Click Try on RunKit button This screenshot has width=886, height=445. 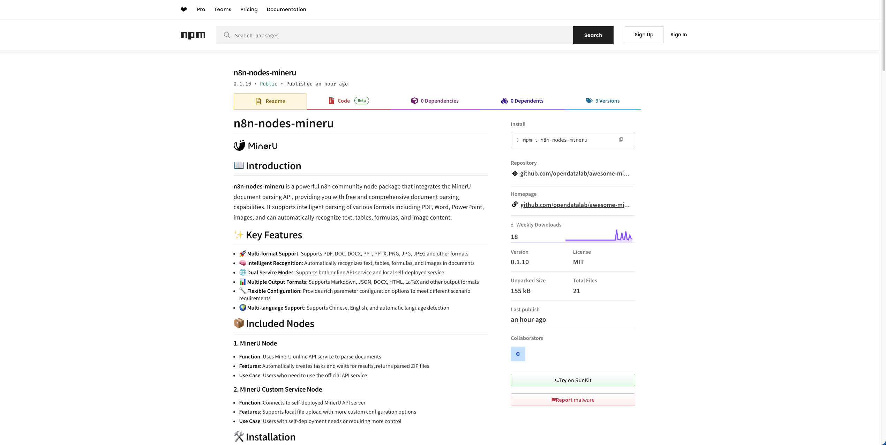point(572,380)
